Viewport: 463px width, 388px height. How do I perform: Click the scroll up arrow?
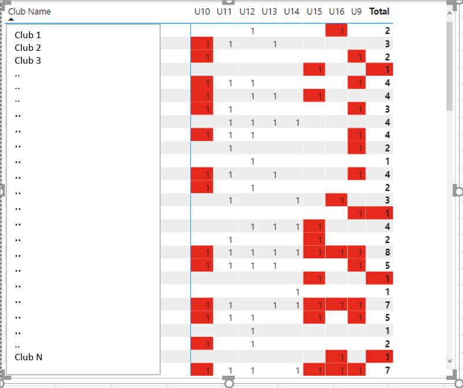(x=450, y=13)
